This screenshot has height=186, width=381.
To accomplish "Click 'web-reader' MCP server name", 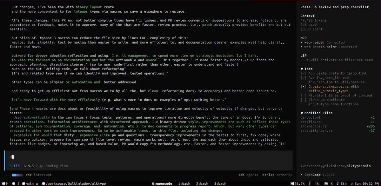I will click(x=314, y=42).
